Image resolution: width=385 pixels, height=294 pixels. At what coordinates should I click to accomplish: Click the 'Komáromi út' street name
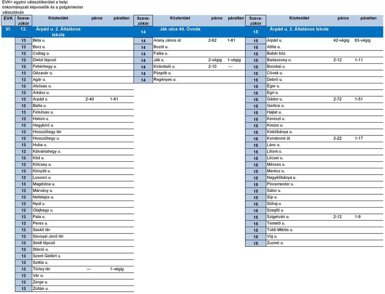278,138
